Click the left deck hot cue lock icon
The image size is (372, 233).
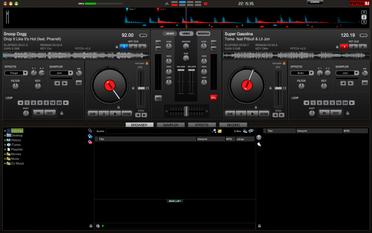click(x=117, y=47)
